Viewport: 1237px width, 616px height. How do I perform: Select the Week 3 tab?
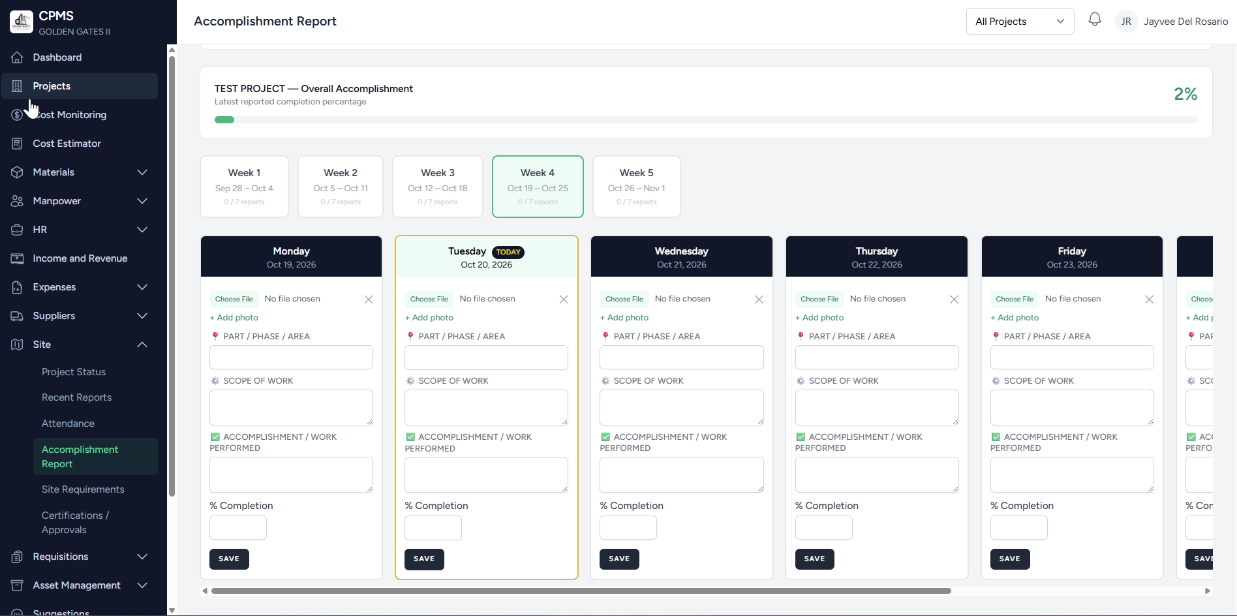click(438, 187)
